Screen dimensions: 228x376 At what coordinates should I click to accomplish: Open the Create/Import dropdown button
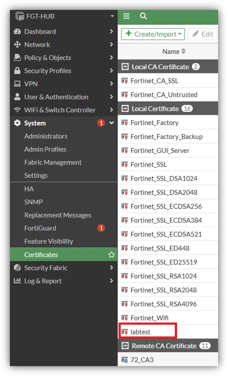(x=153, y=34)
